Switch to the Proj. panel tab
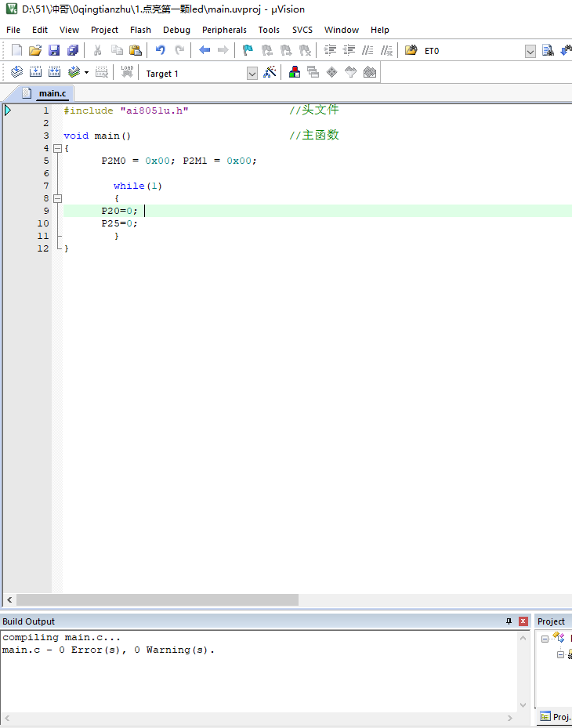572x728 pixels. click(555, 716)
